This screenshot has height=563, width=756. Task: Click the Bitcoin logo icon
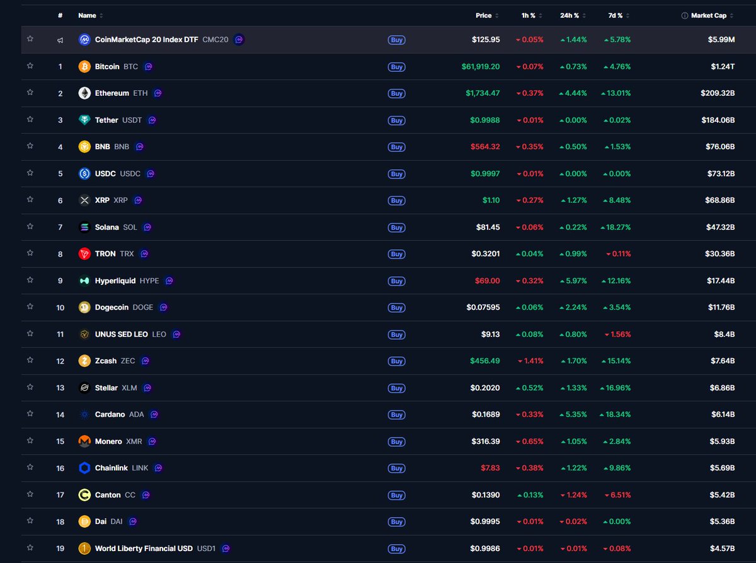(x=84, y=66)
